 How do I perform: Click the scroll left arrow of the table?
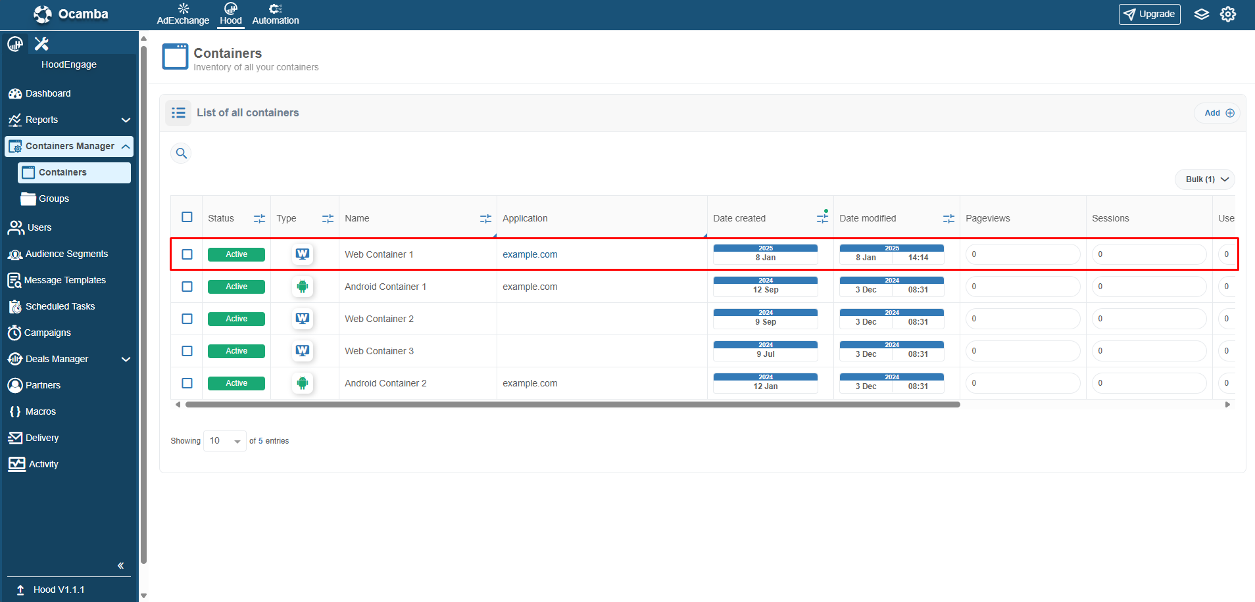[178, 405]
